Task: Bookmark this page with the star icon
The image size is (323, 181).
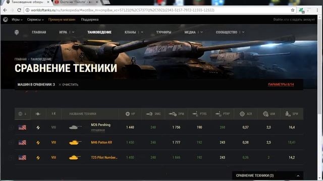Action: (293, 10)
